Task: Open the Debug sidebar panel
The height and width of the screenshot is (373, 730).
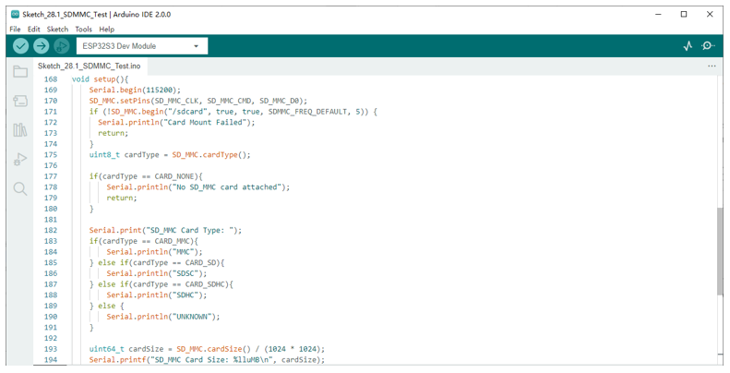Action: pyautogui.click(x=20, y=159)
